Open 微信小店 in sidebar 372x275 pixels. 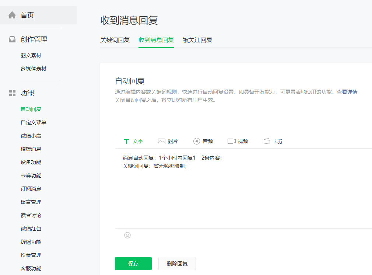(x=31, y=136)
